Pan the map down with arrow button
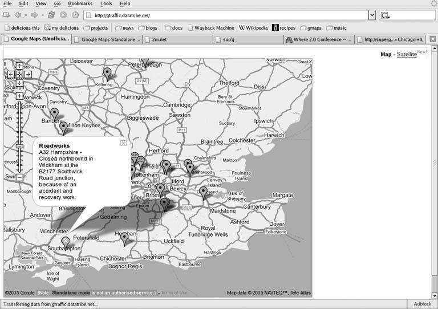 coord(19,83)
